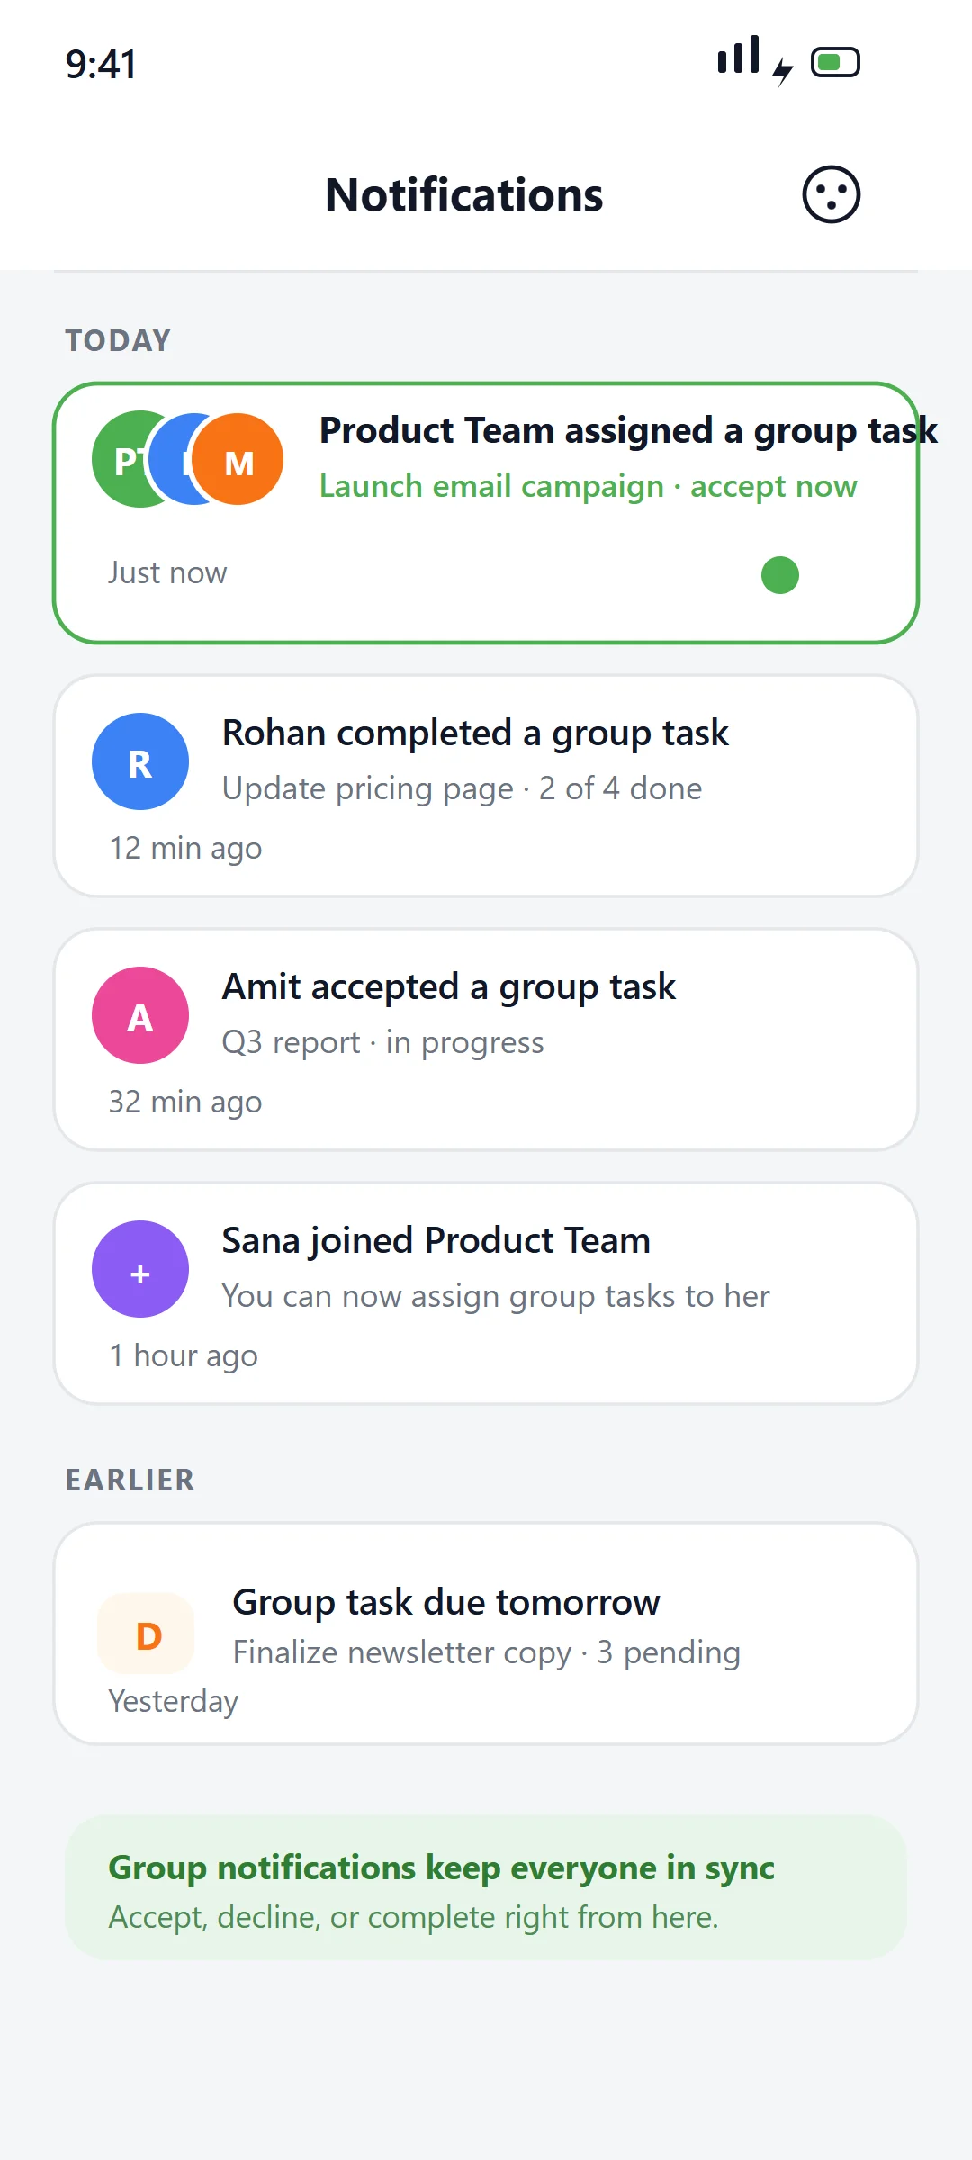Open 'Amit accepted a group task' notification
The width and height of the screenshot is (972, 2160).
(486, 1039)
